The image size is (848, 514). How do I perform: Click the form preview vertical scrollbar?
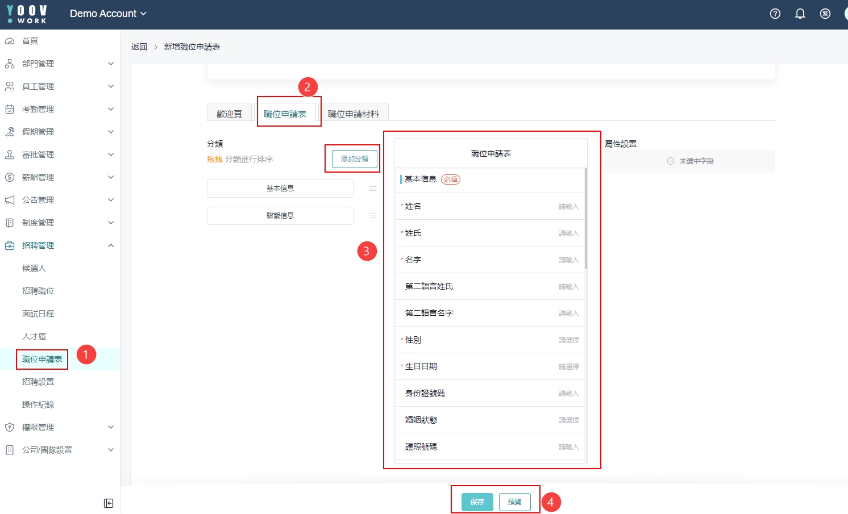[585, 219]
